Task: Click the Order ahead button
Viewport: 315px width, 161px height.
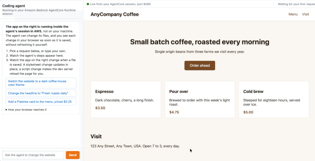Action: pos(200,66)
